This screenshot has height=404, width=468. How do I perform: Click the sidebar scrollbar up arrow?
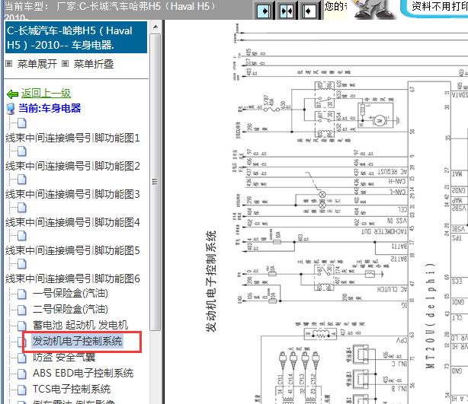(155, 27)
